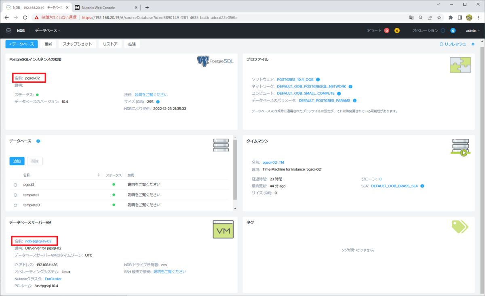This screenshot has width=485, height=296.
Task: Click the red alert count badge
Action: point(387,31)
